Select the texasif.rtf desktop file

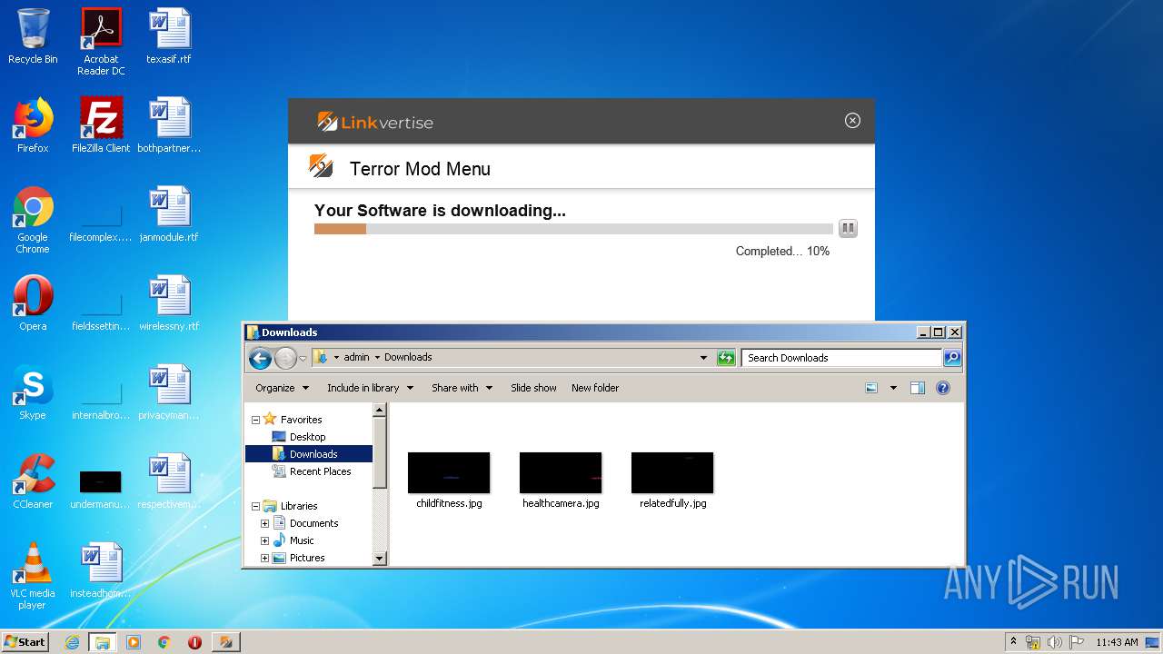[x=169, y=36]
